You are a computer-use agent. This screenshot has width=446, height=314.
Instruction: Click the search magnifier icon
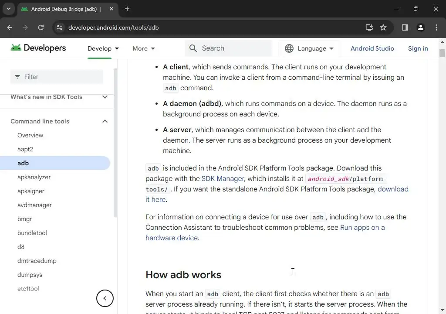coord(193,48)
